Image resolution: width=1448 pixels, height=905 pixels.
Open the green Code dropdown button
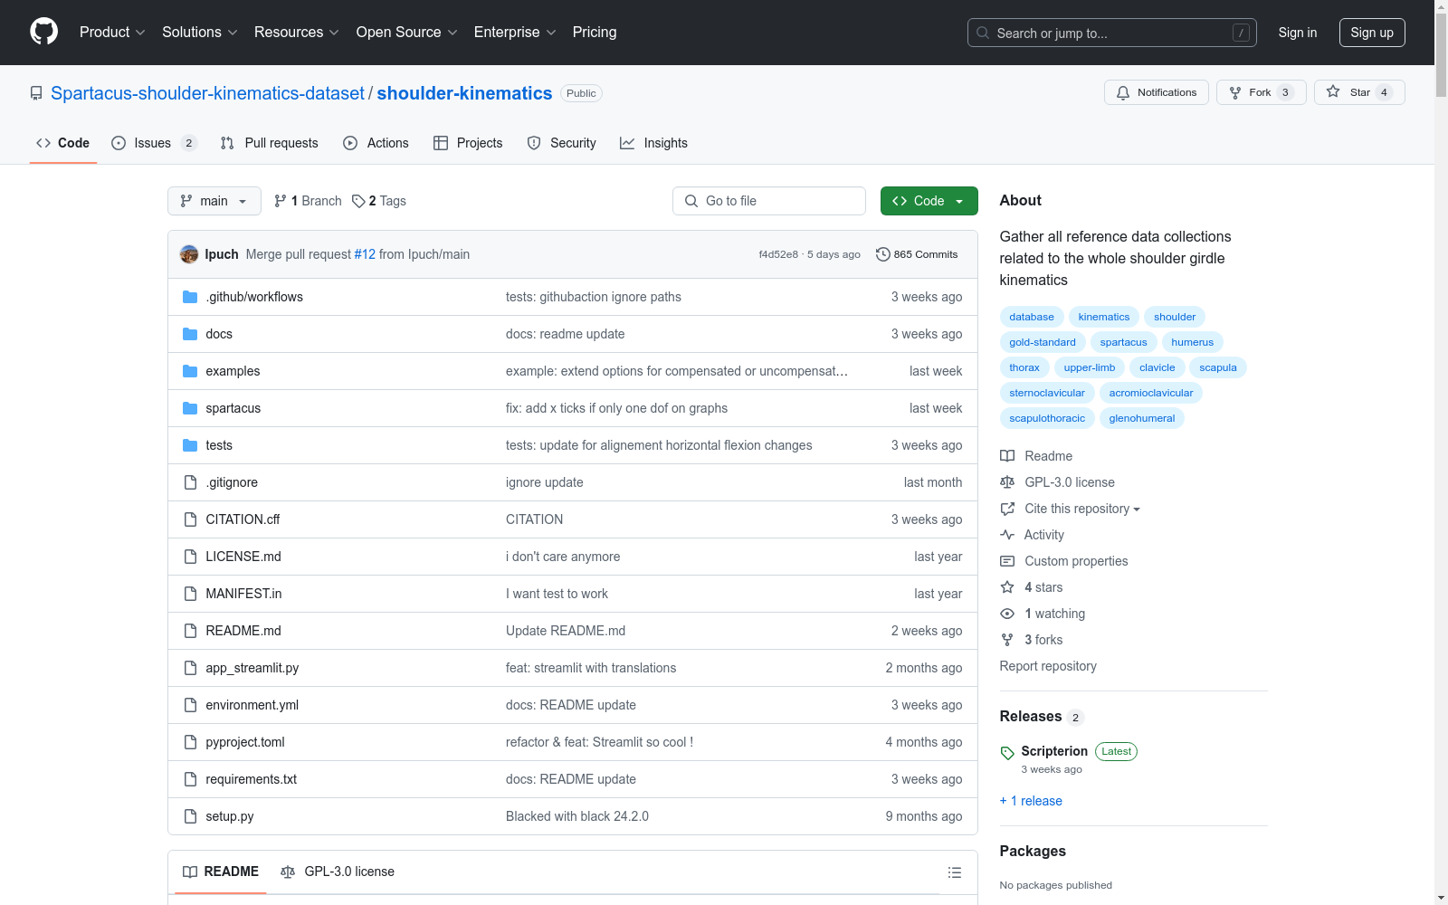[x=929, y=201]
